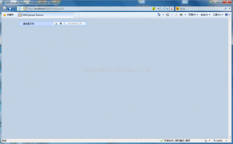233x144 pixels.
Task: Open the 工具(O) Tools menu
Action: [x=218, y=15]
